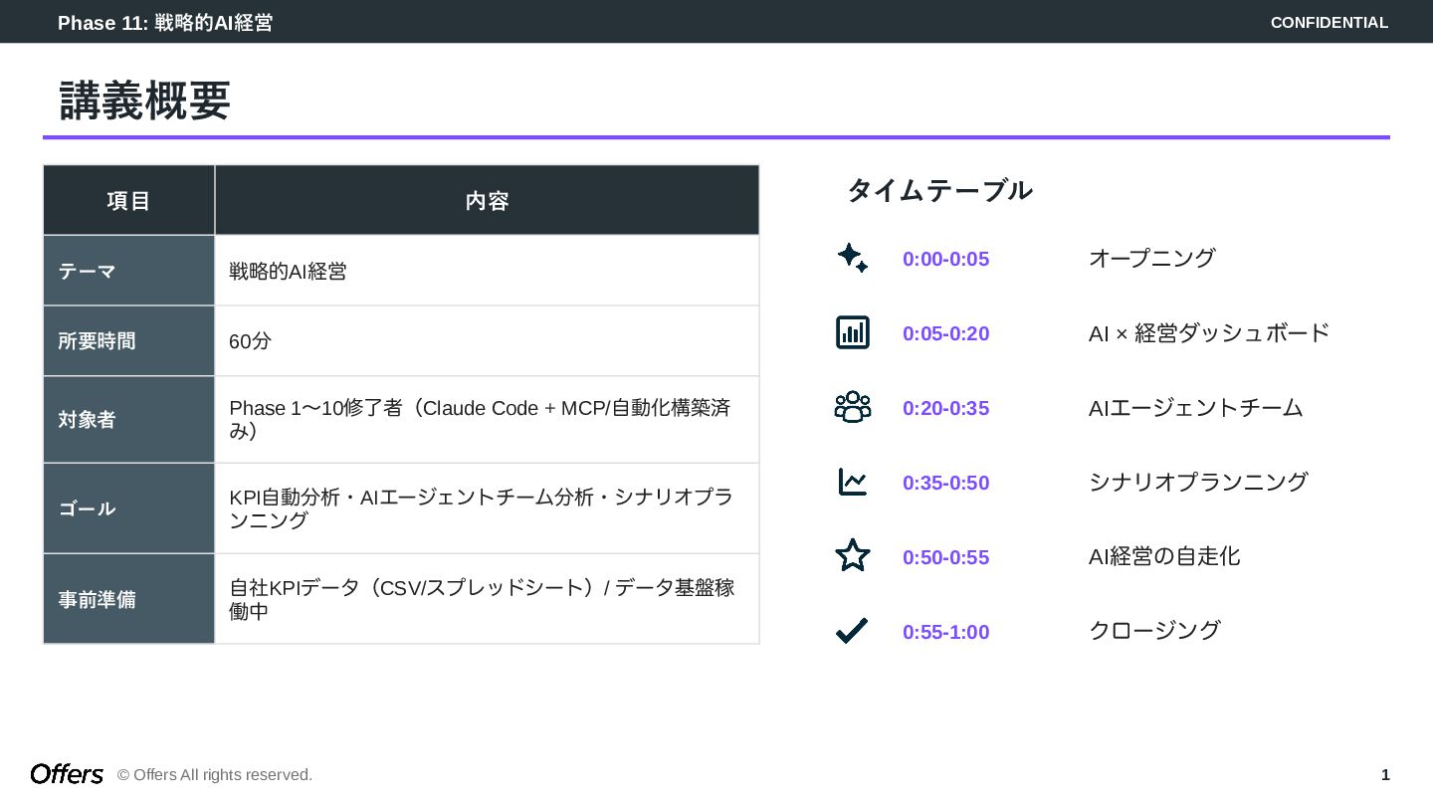Image resolution: width=1433 pixels, height=806 pixels.
Task: Click the 0:05-0:20 time label
Action: 945,333
